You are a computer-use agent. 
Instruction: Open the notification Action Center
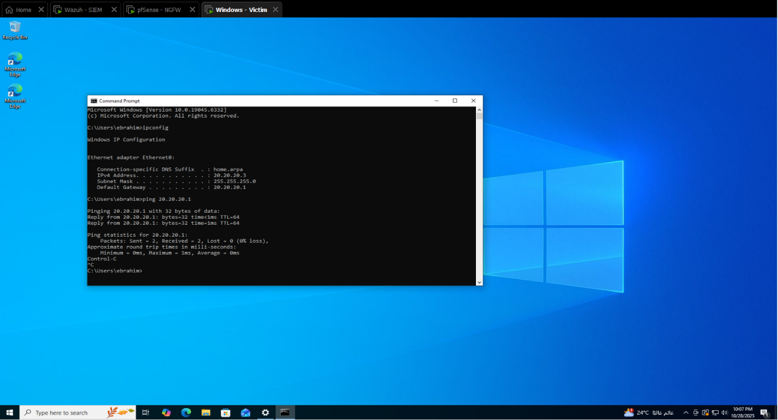(x=764, y=413)
